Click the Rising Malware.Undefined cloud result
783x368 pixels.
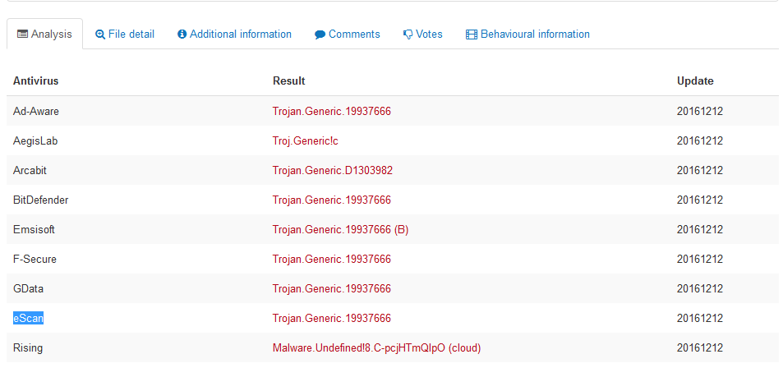click(x=376, y=348)
